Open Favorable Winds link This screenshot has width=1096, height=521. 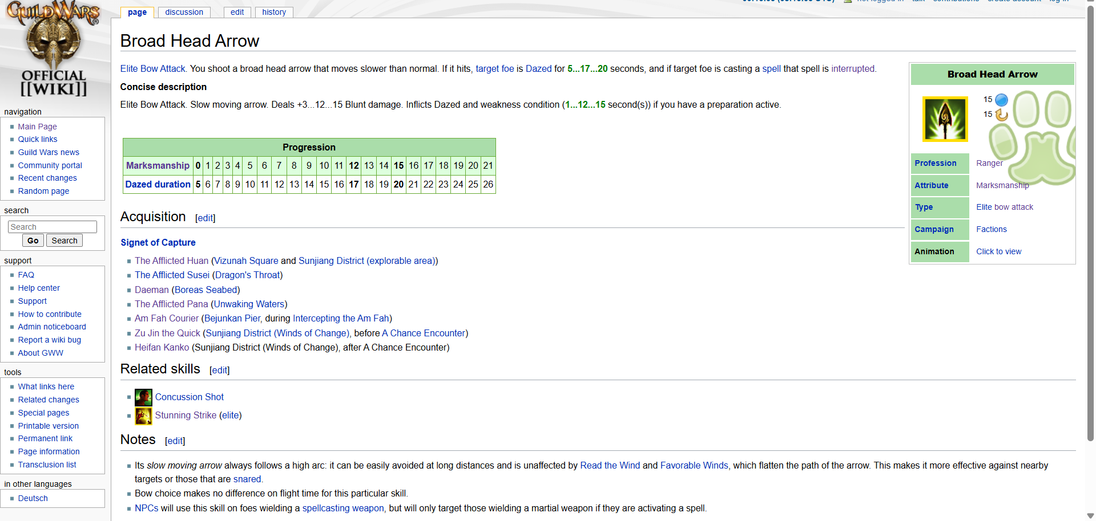[x=694, y=465]
